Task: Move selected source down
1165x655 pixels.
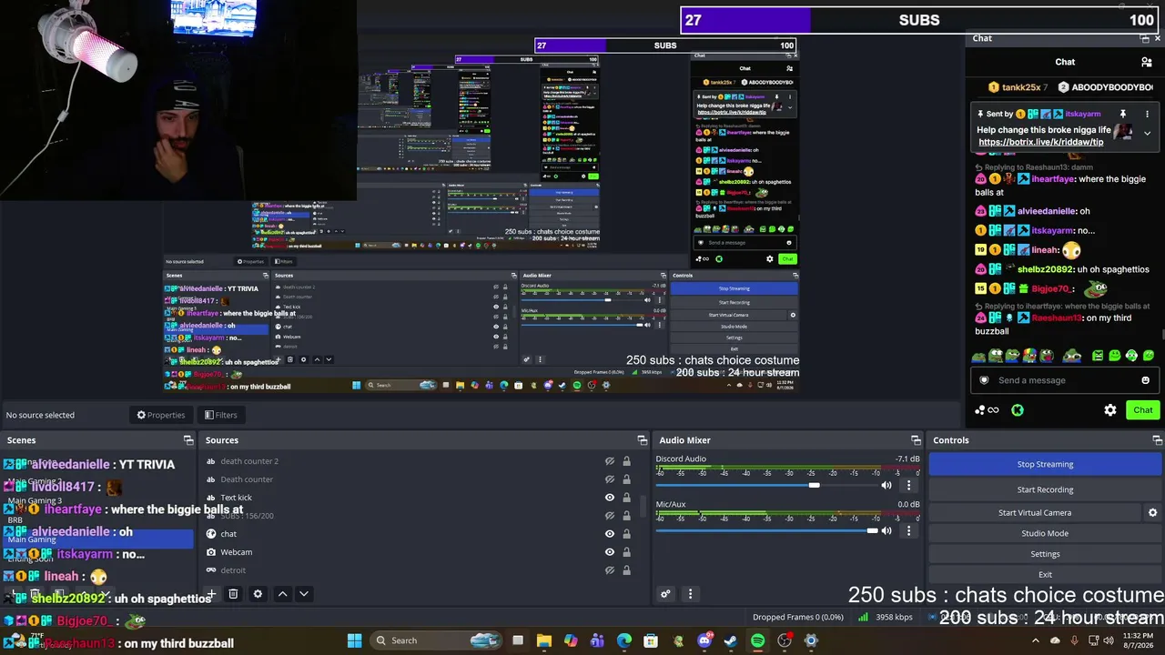Action: (x=304, y=594)
